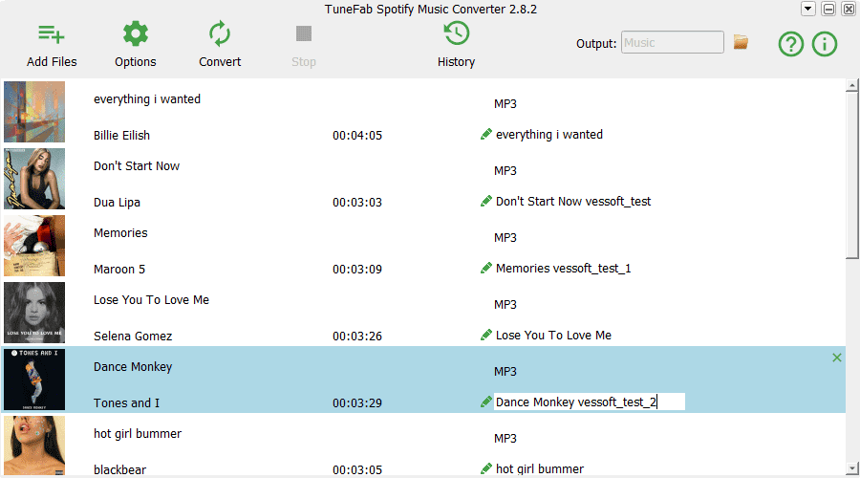This screenshot has width=860, height=478.
Task: Open the Options gear
Action: tap(136, 34)
